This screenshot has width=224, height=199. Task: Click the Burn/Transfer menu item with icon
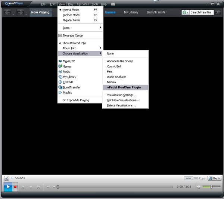coord(80,87)
